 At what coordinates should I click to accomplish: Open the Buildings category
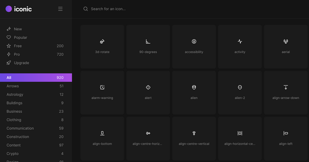tap(36, 103)
